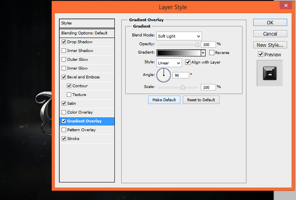The width and height of the screenshot is (296, 200).
Task: Click the Make Default button
Action: 164,100
